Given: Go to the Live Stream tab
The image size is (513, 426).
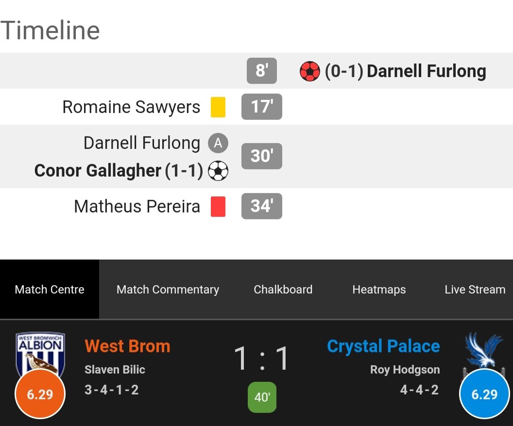Looking at the screenshot, I should click(475, 289).
